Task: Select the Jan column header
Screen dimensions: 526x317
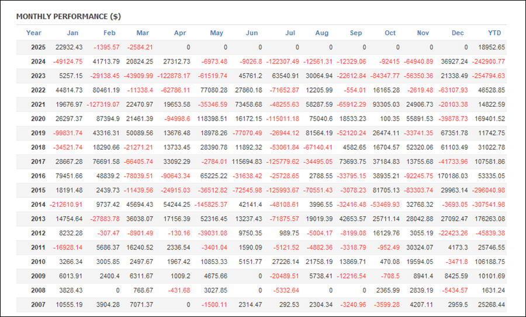Action: [72, 33]
